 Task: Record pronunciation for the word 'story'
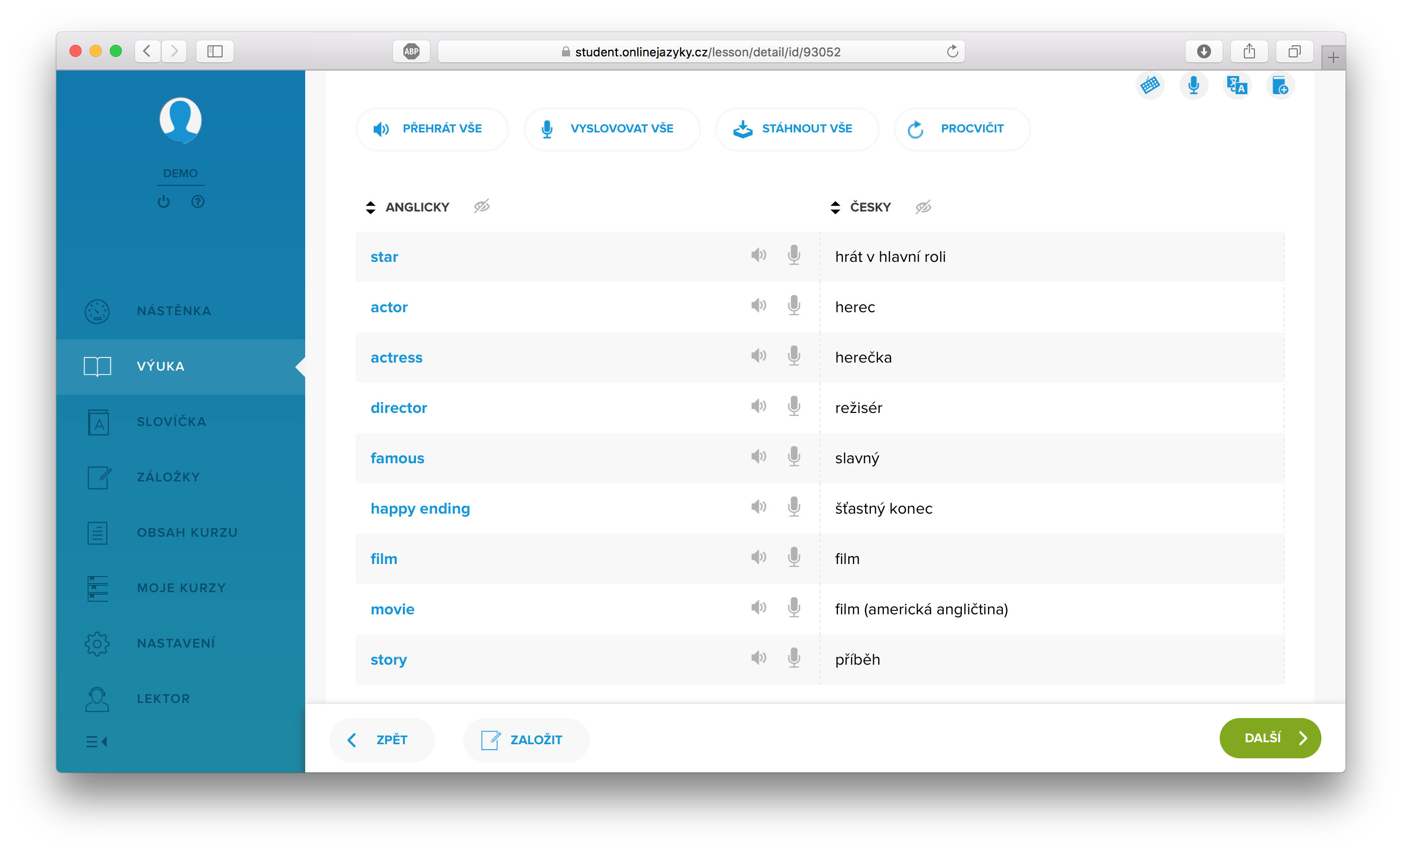pyautogui.click(x=794, y=659)
